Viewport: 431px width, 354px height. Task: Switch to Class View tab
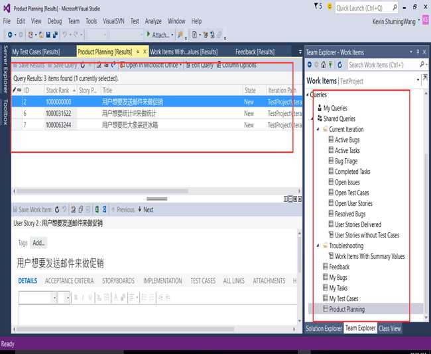[x=390, y=328]
